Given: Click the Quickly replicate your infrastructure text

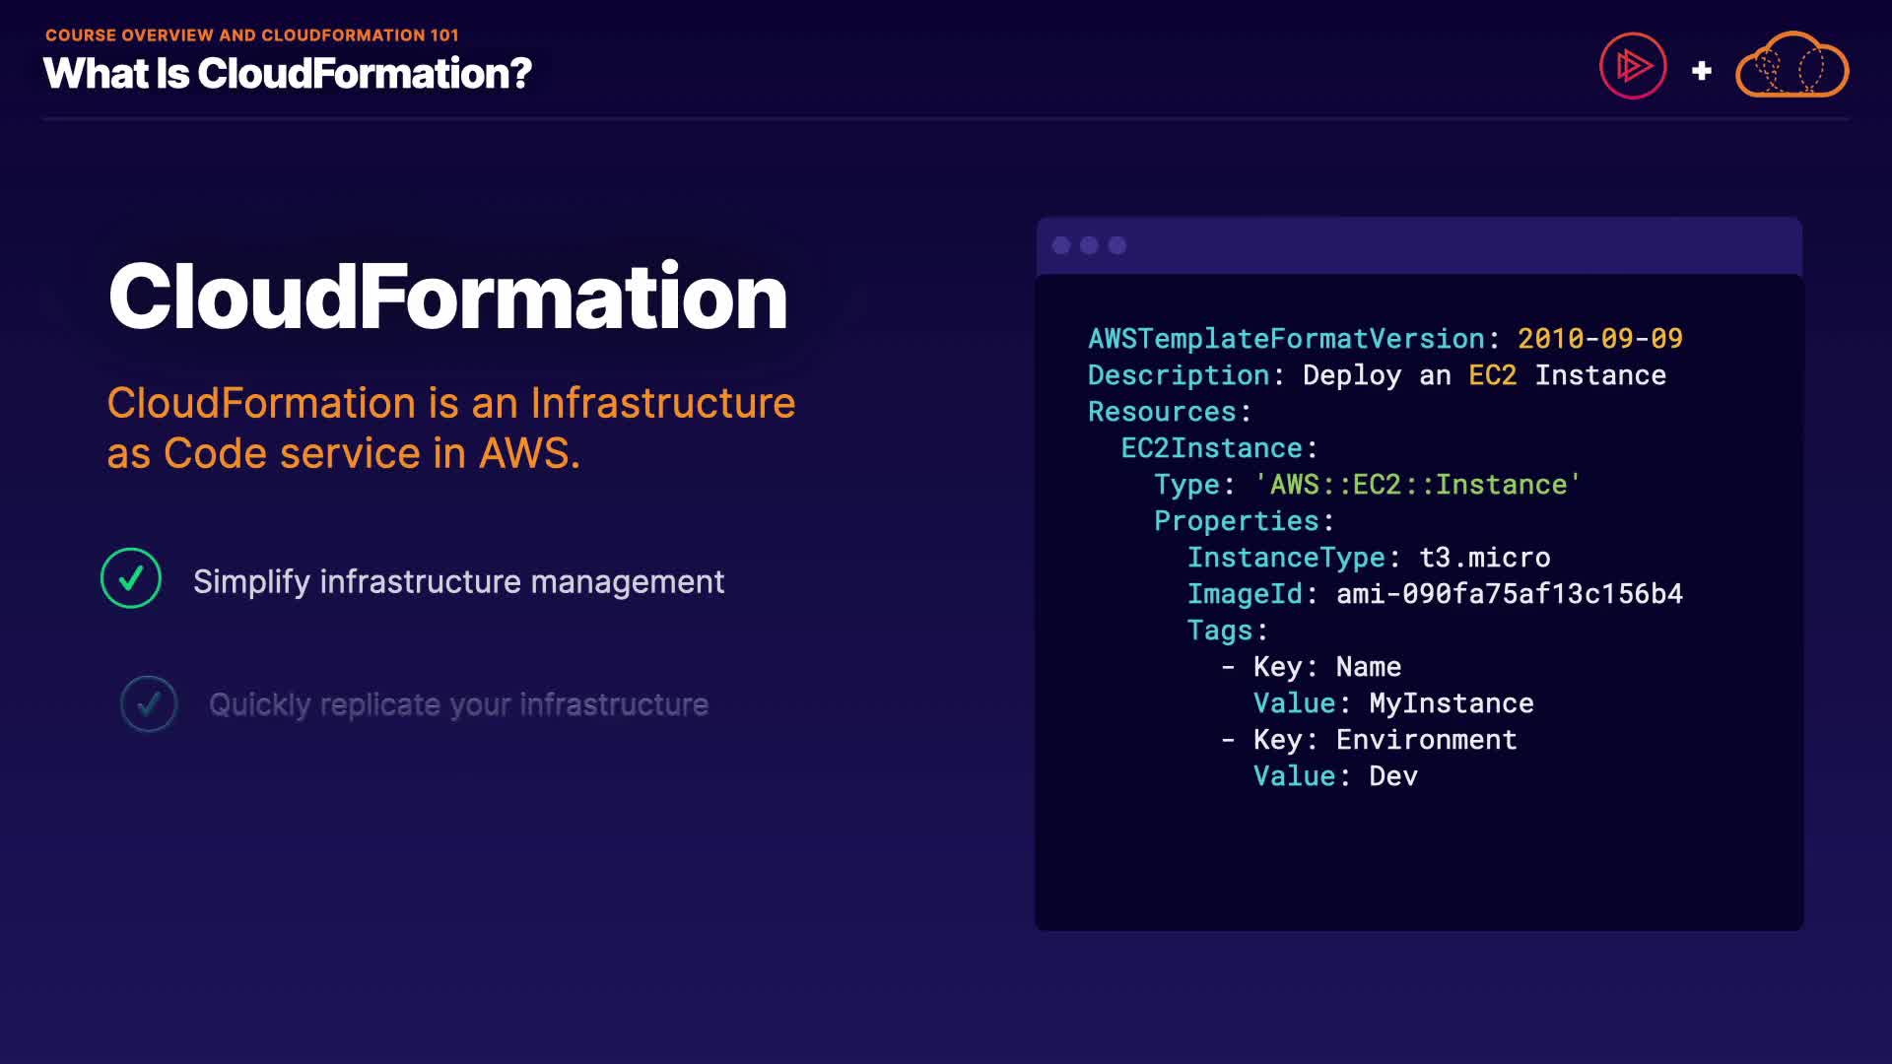Looking at the screenshot, I should (x=458, y=704).
